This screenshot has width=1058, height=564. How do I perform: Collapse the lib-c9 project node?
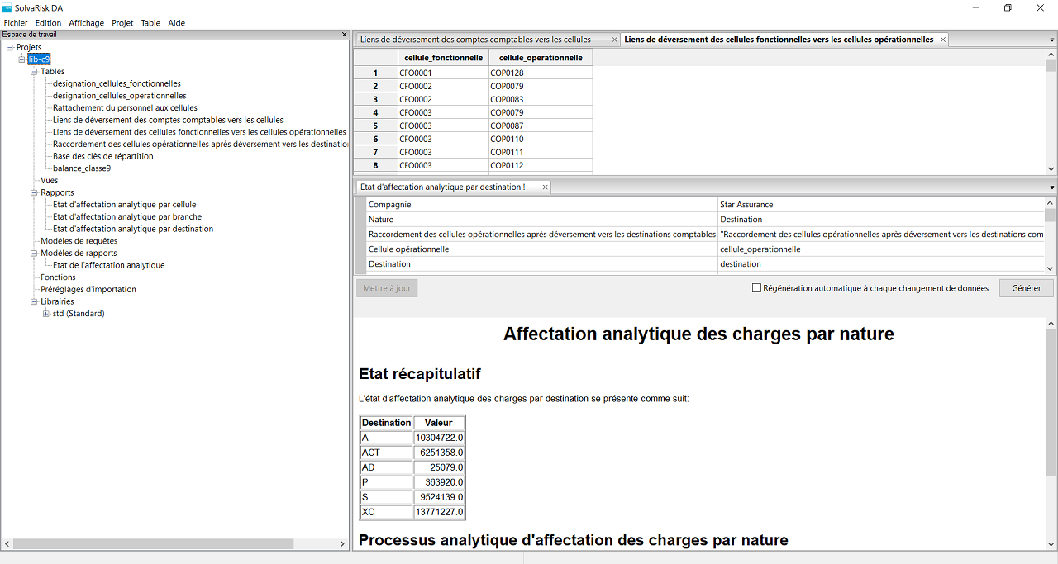(22, 59)
